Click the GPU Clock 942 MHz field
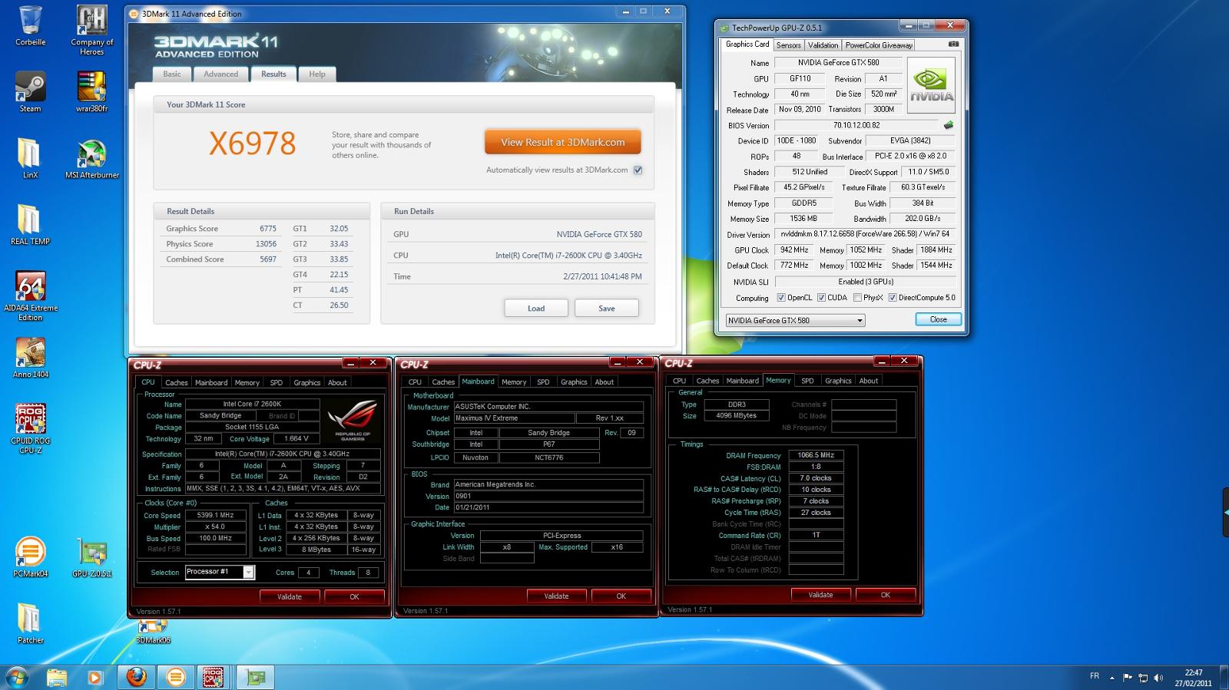The image size is (1229, 690). point(794,249)
